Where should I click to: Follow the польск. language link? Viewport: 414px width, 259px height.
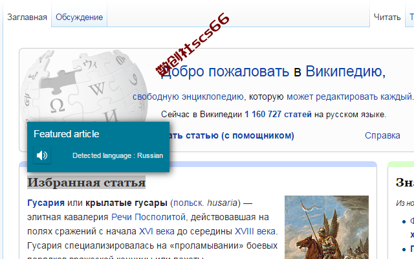tap(188, 203)
